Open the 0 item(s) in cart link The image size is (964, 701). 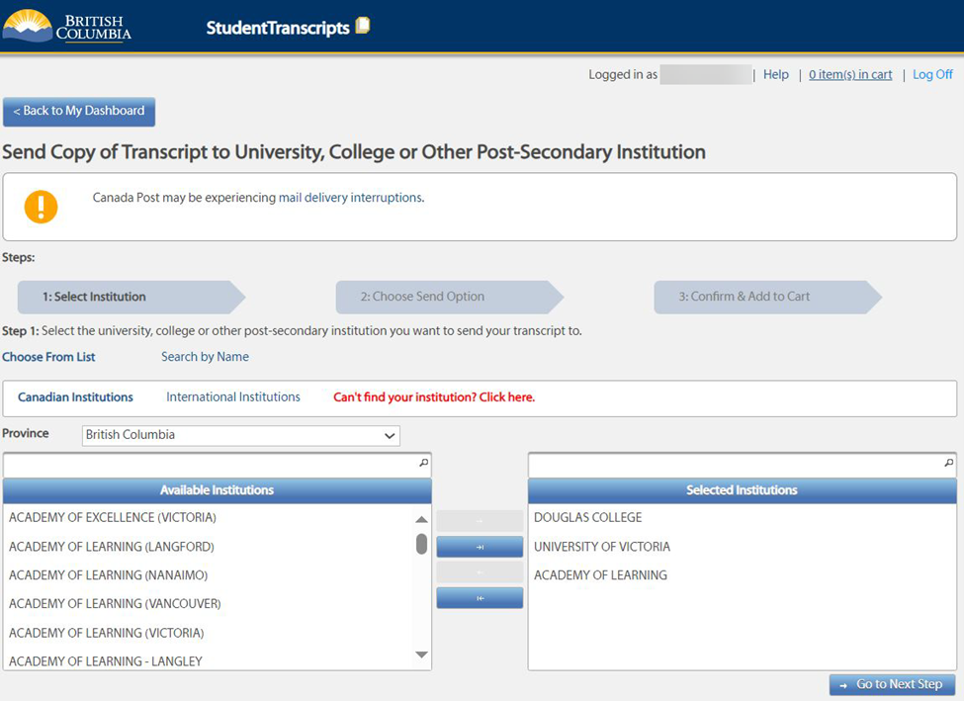(x=850, y=74)
